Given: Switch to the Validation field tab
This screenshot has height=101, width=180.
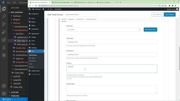Looking at the screenshot, I should coord(71,19).
